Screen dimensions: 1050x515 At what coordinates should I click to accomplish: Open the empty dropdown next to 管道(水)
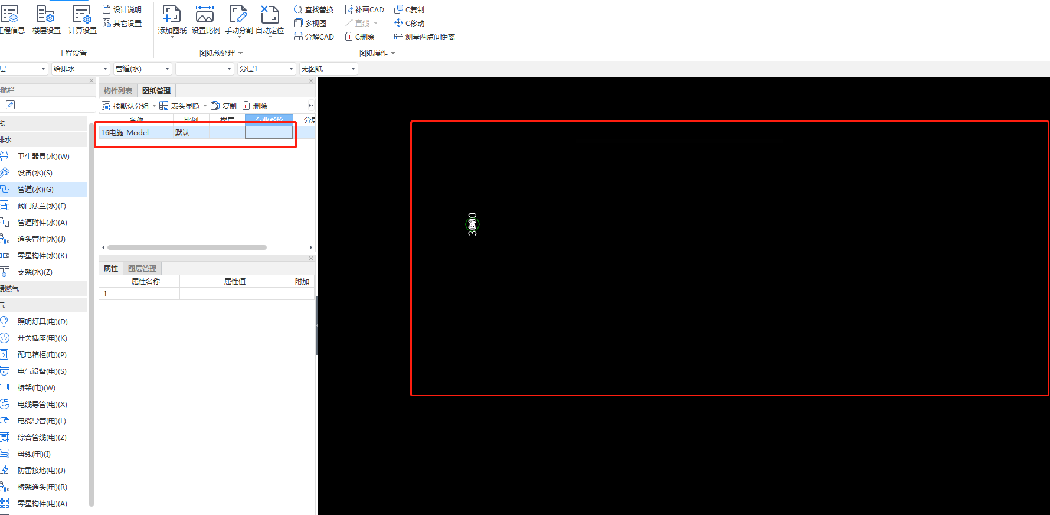[x=205, y=69]
